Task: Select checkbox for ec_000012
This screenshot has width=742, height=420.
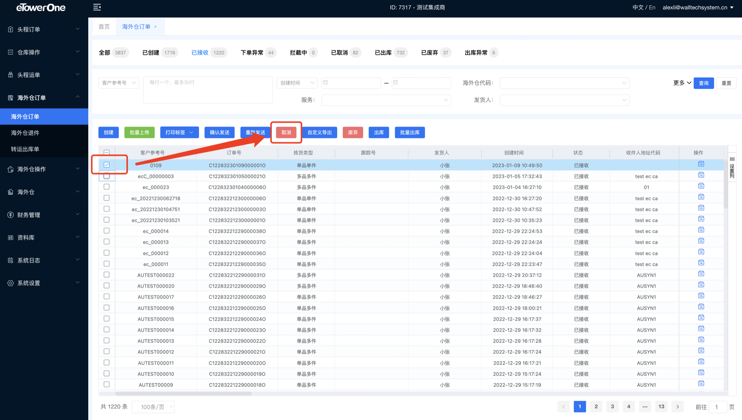Action: coord(106,253)
